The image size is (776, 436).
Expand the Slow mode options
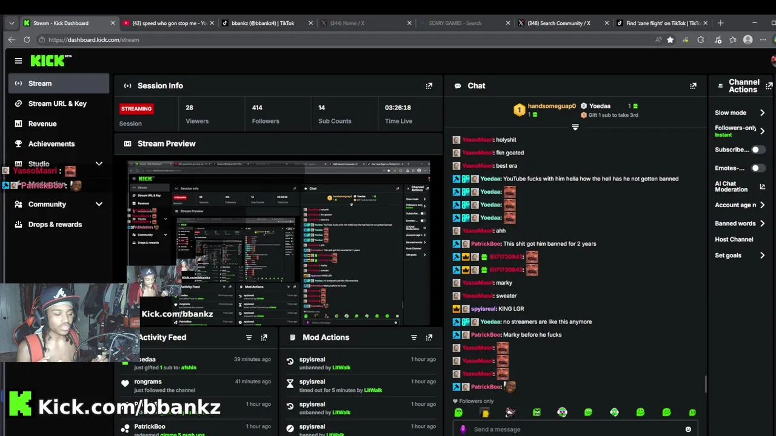(762, 113)
